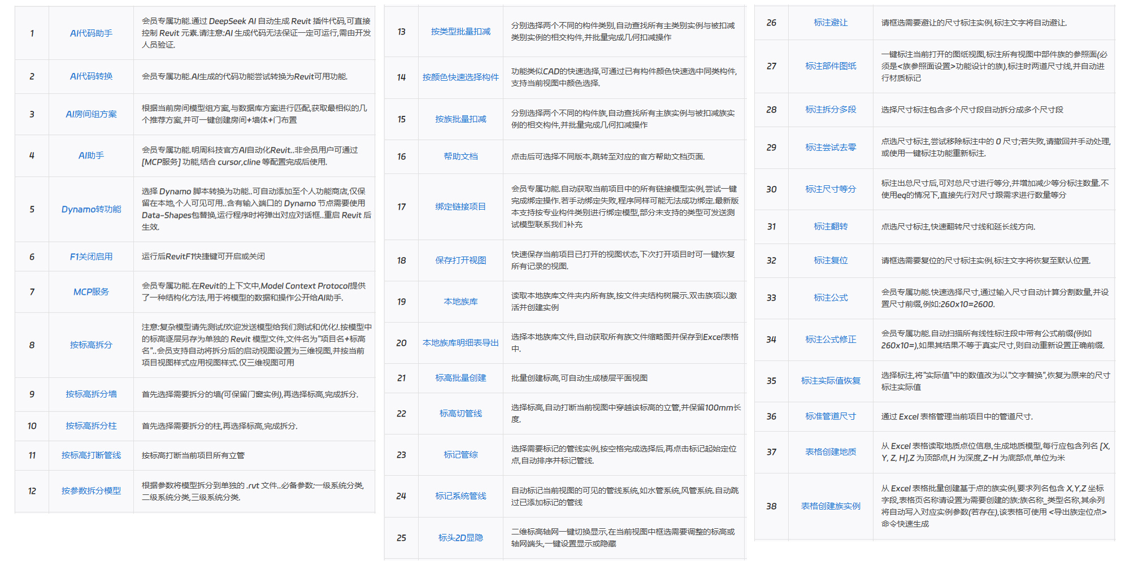
Task: Click the row number 38 cell
Action: [771, 506]
